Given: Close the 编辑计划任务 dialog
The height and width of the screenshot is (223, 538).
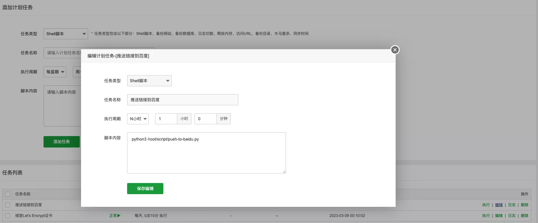Looking at the screenshot, I should pos(395,50).
